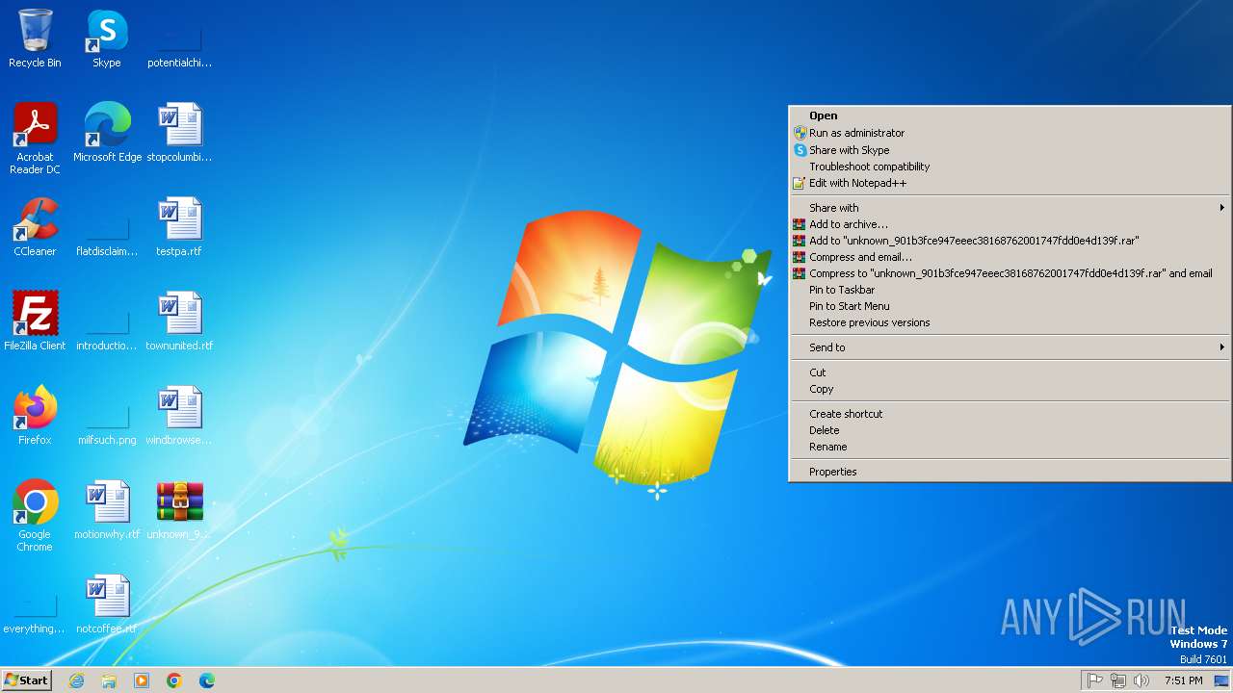Select the Firefox desktop shortcut
1233x693 pixels.
[x=35, y=416]
